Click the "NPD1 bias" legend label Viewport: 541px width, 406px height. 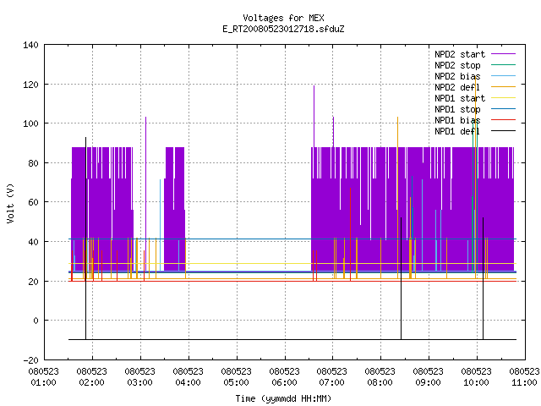(x=457, y=120)
